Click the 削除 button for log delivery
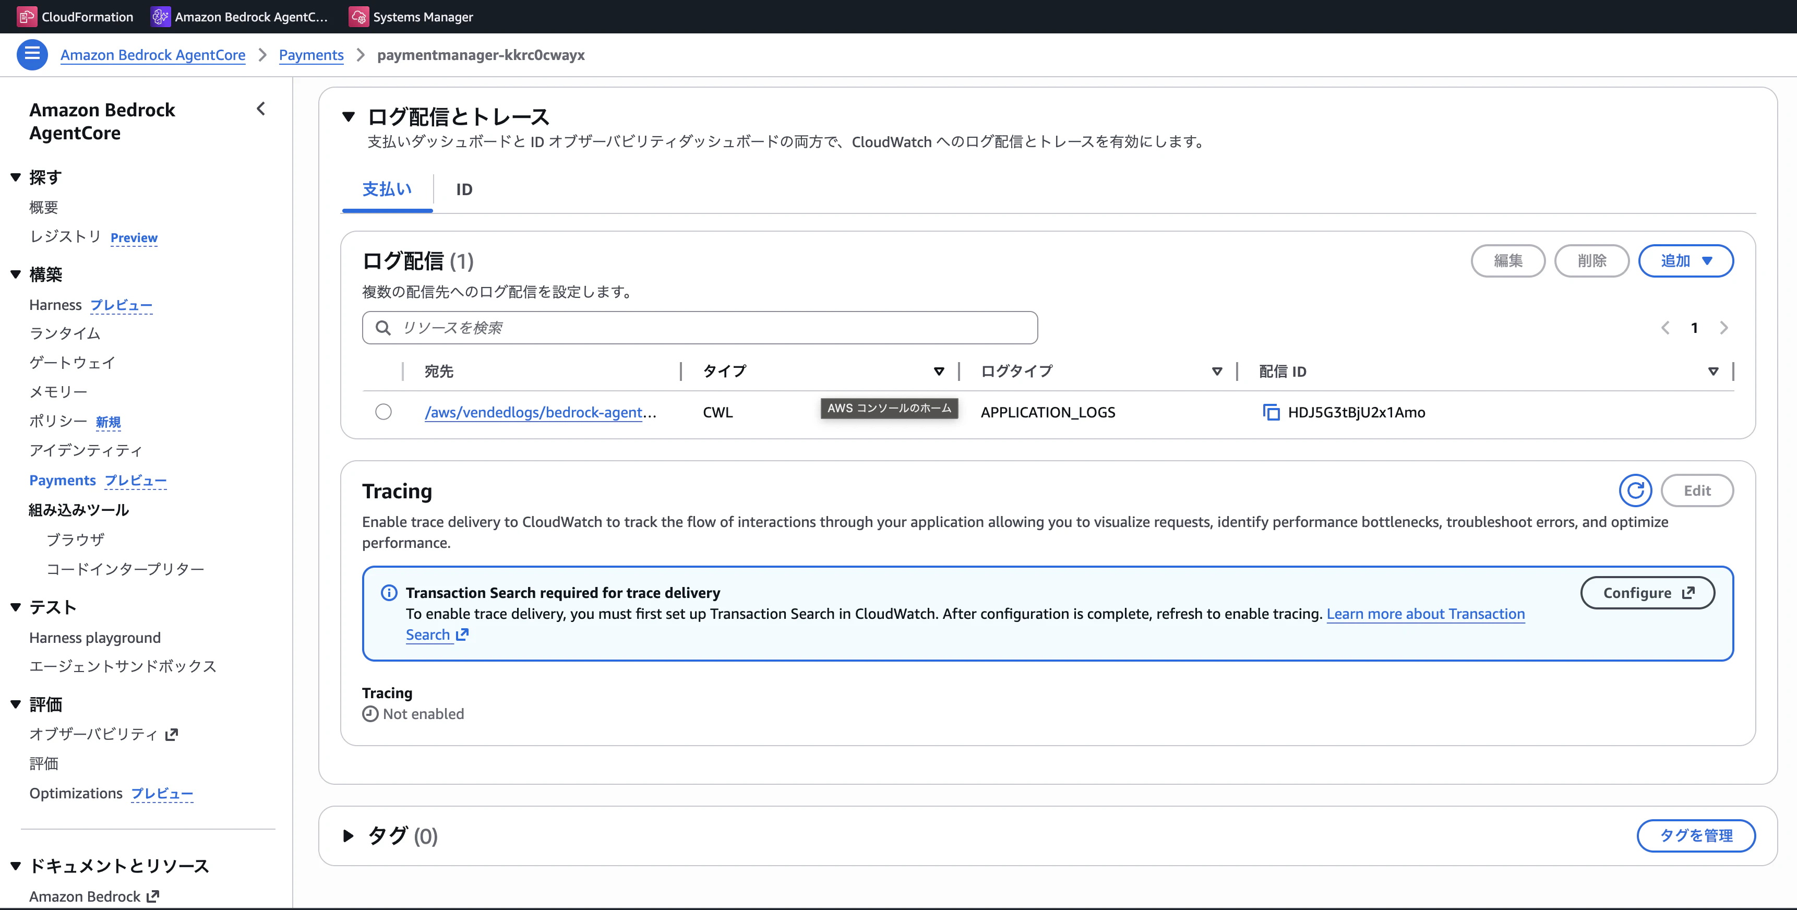Screen dimensions: 1797x910 pos(1592,261)
